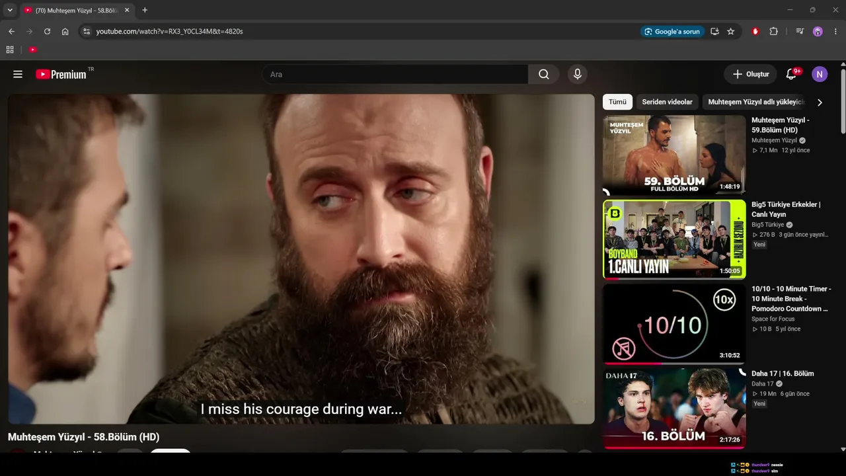The height and width of the screenshot is (476, 846).
Task: Click the 10/10 timer video thumbnail
Action: (674, 324)
